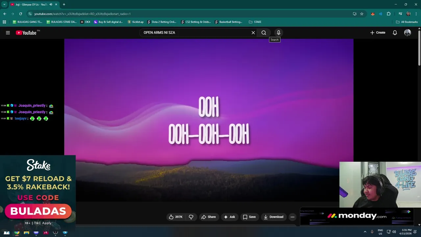Go back in browser history
This screenshot has width=421, height=237.
pyautogui.click(x=5, y=14)
